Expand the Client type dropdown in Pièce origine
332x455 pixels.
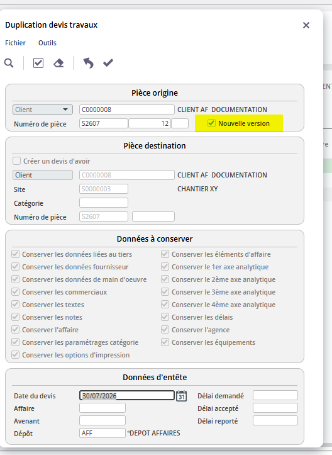click(x=43, y=110)
